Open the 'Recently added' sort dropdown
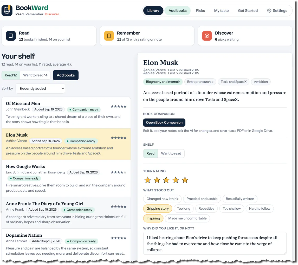 [40, 88]
